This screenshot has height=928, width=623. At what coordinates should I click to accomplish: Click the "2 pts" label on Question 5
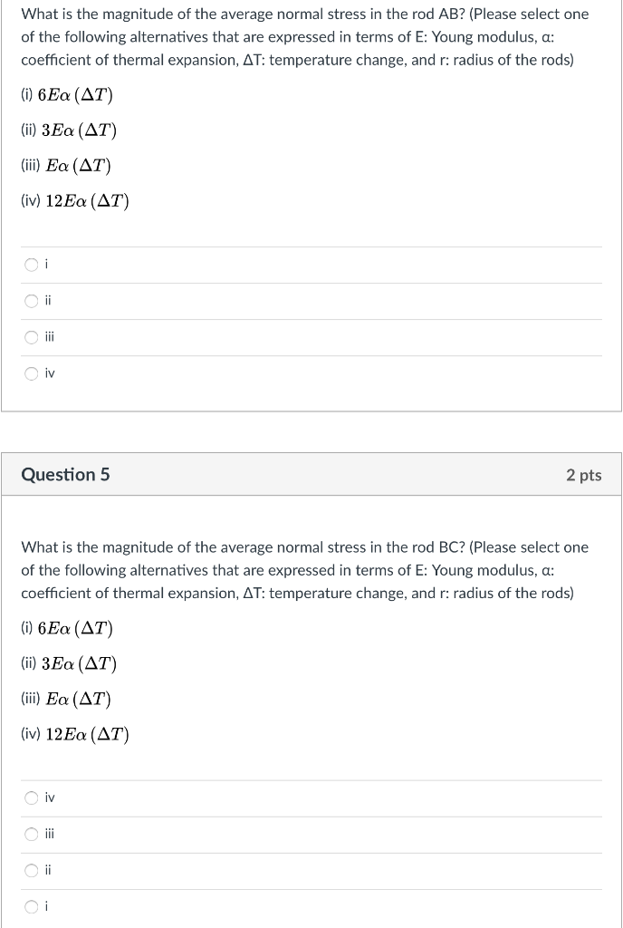[585, 474]
